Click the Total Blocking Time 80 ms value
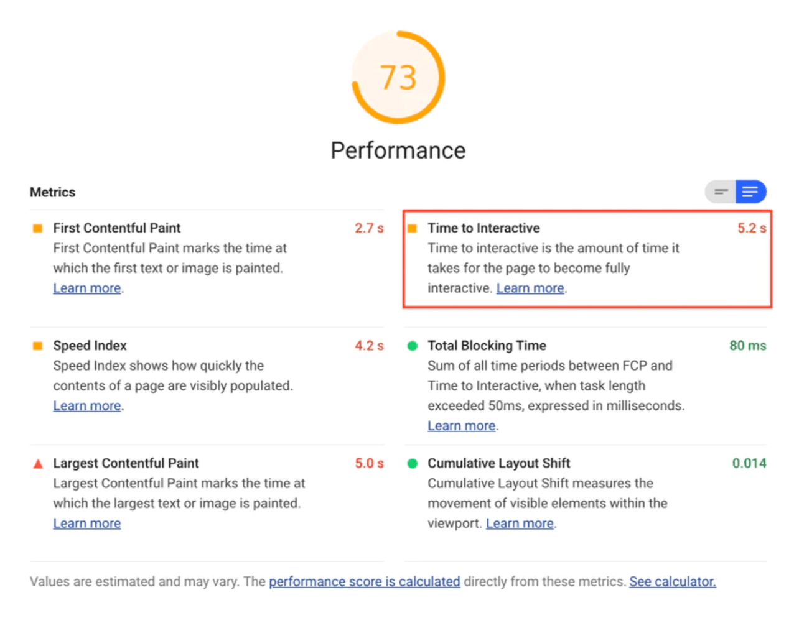This screenshot has height=623, width=794. (x=748, y=346)
